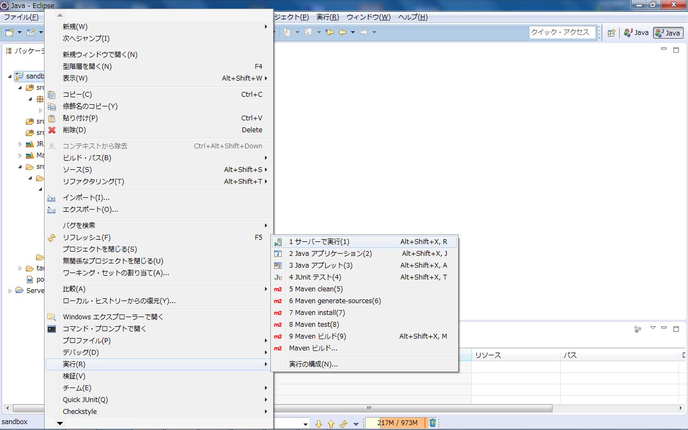Screen dimensions: 688x430
Task: Choose 新規ウィンドウで開く(N)
Action: tap(159, 55)
